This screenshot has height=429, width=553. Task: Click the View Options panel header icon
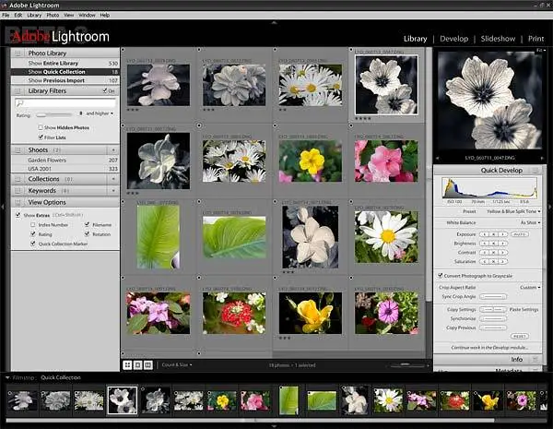tap(18, 202)
